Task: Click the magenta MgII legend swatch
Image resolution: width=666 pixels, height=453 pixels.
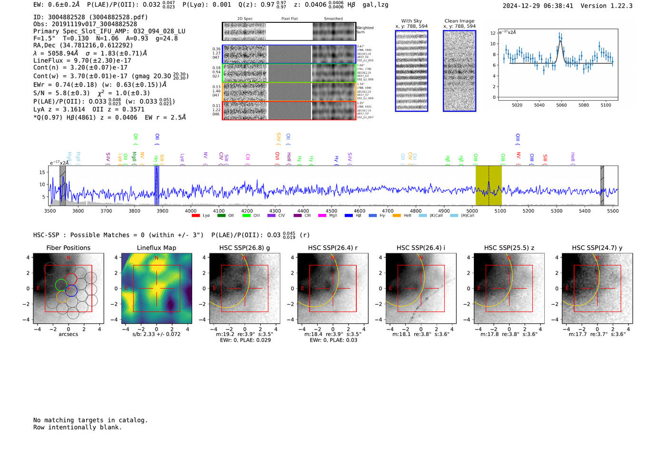Action: pyautogui.click(x=322, y=215)
